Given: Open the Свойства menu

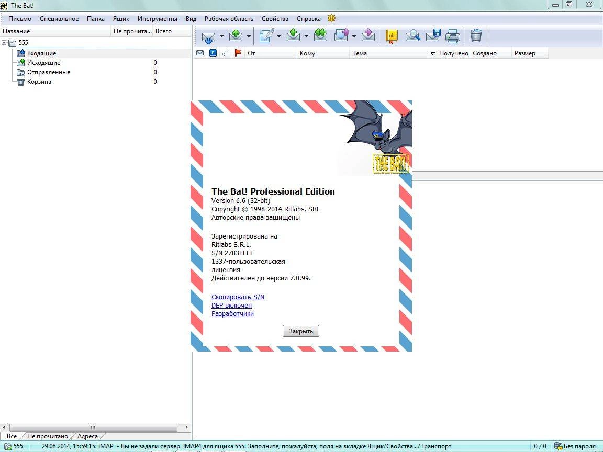Looking at the screenshot, I should (275, 18).
